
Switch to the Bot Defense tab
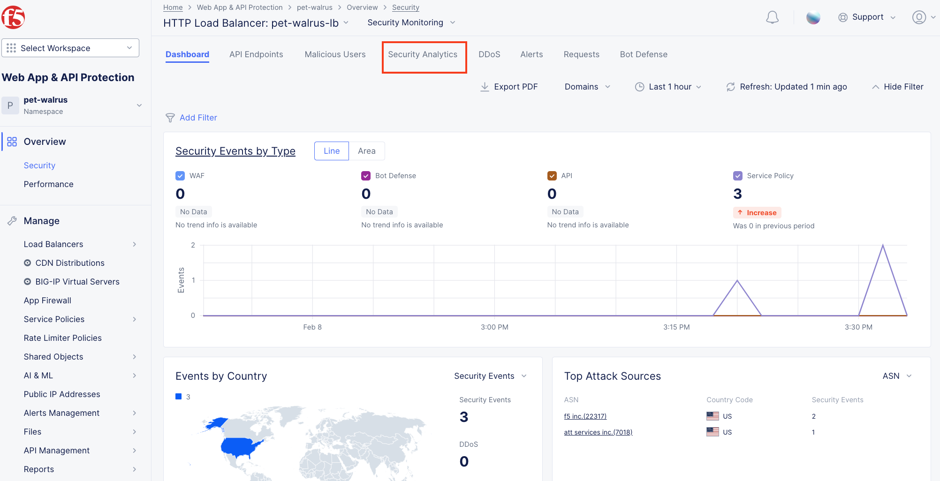(x=644, y=54)
